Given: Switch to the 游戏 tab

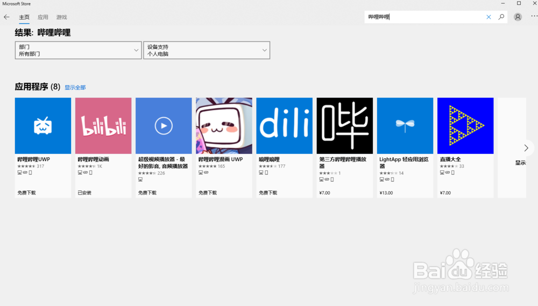Looking at the screenshot, I should click(62, 17).
